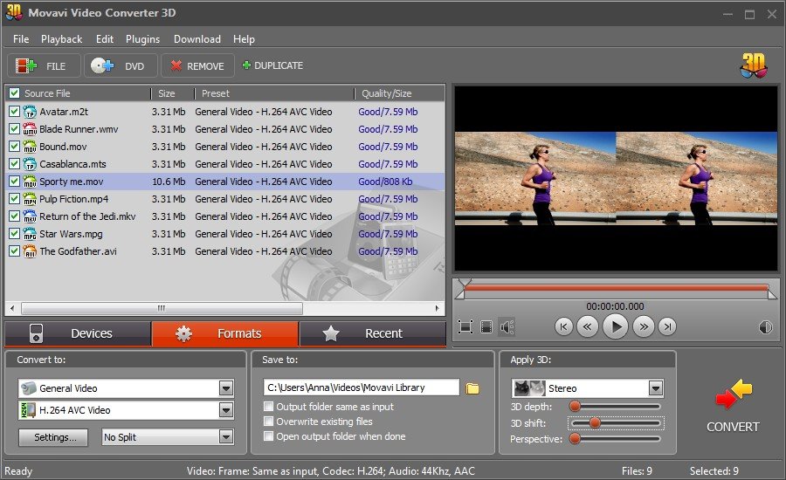Screen dimensions: 786x480
Task: Open the Playback menu
Action: (62, 39)
